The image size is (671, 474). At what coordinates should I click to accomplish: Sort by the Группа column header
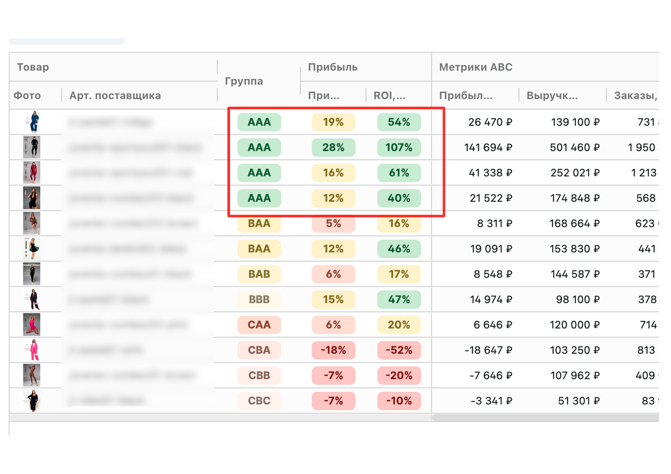(244, 81)
